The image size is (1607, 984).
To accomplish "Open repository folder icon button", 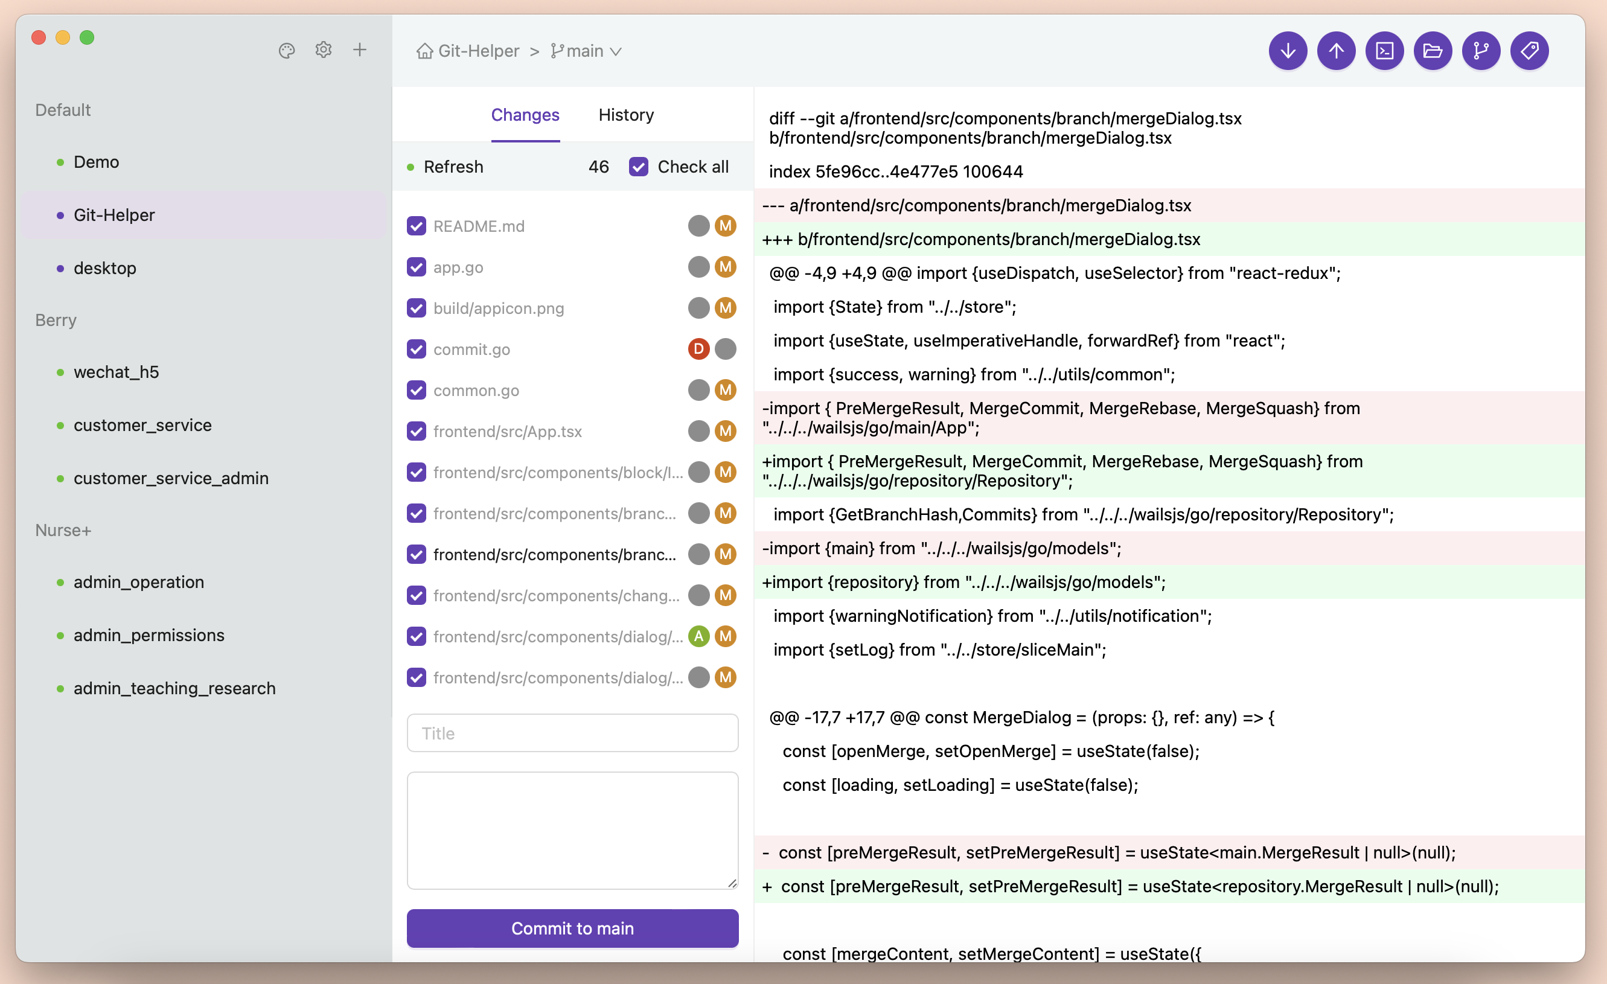I will (1432, 51).
